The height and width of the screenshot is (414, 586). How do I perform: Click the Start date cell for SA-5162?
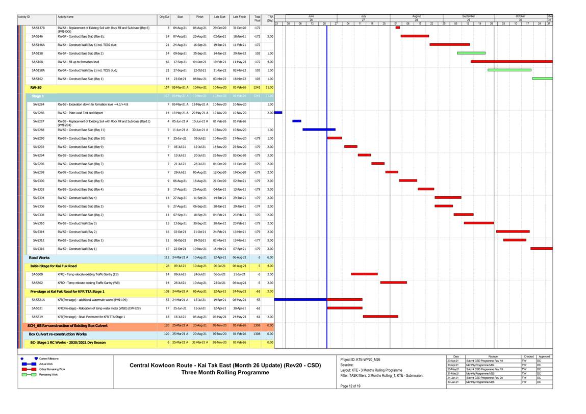[180, 79]
